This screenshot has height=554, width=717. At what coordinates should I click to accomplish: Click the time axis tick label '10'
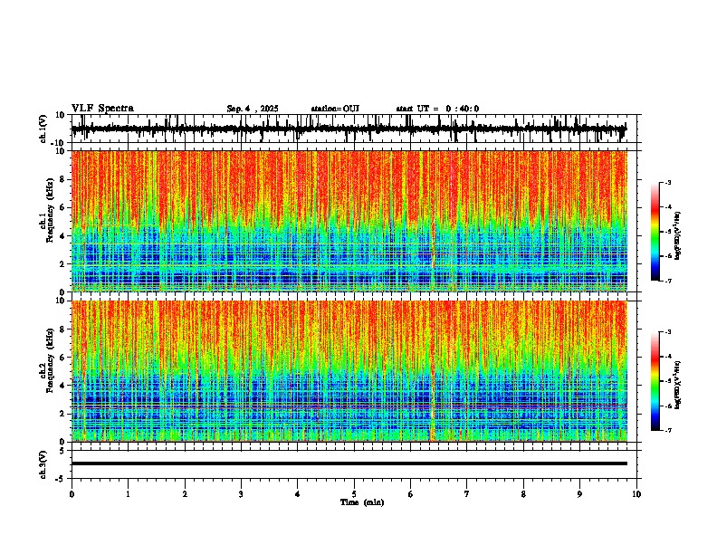636,494
